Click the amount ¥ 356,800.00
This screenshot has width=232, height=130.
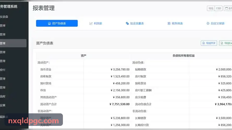coord(121,97)
